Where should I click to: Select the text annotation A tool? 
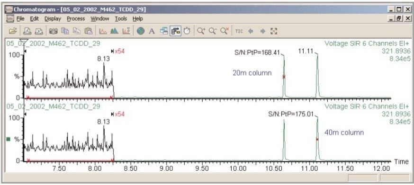pos(152,31)
